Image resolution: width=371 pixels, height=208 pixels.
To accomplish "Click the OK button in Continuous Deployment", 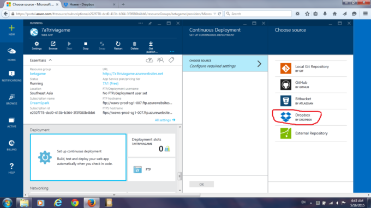I will [x=201, y=184].
